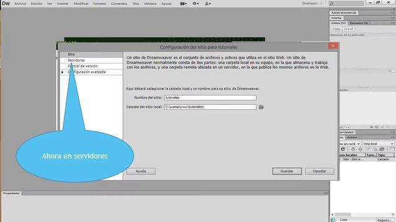The width and height of the screenshot is (396, 222).
Task: Click the get files down-arrow icon
Action: coord(353,149)
